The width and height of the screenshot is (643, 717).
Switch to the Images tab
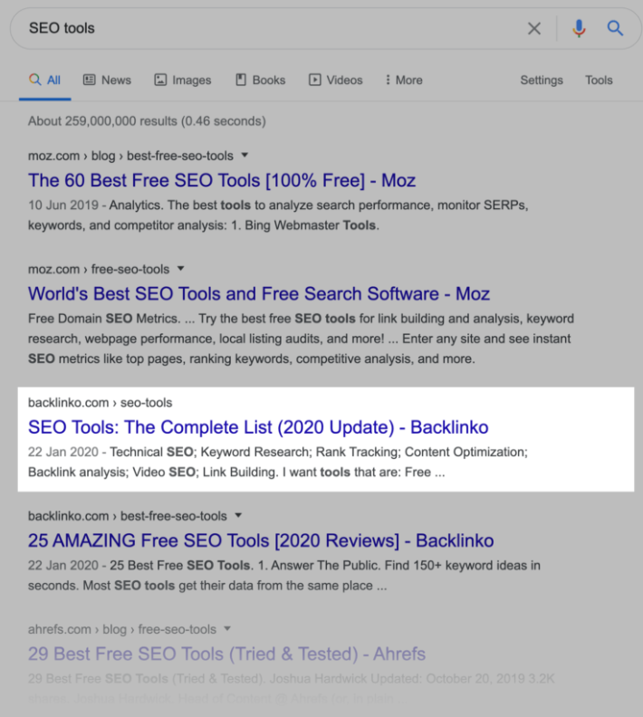(x=182, y=80)
